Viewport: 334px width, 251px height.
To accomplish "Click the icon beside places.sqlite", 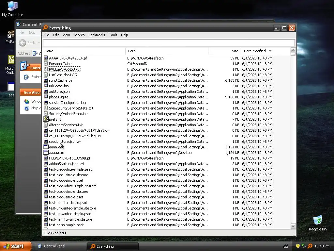I will (x=46, y=97).
